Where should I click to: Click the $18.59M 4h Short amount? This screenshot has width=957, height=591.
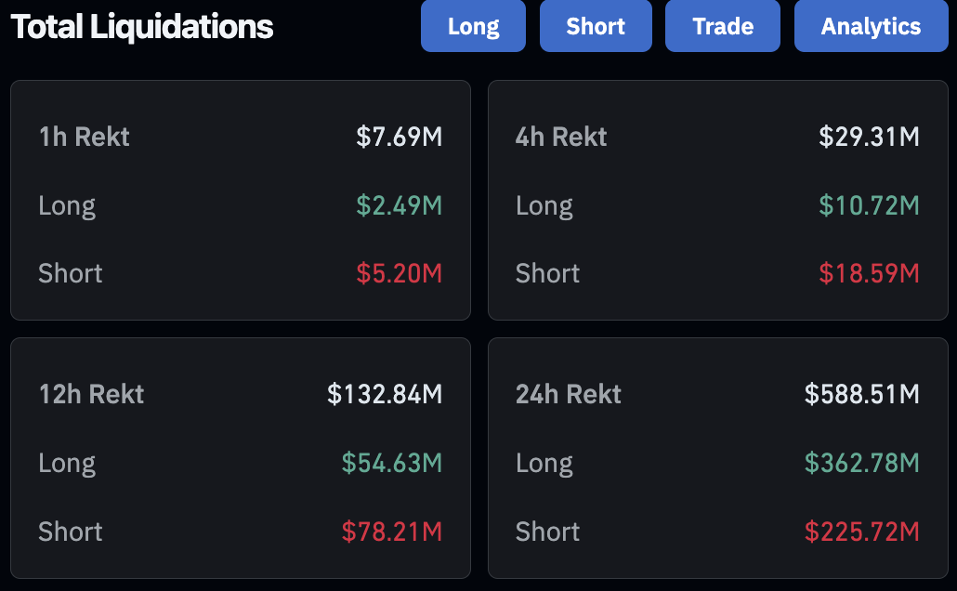869,273
